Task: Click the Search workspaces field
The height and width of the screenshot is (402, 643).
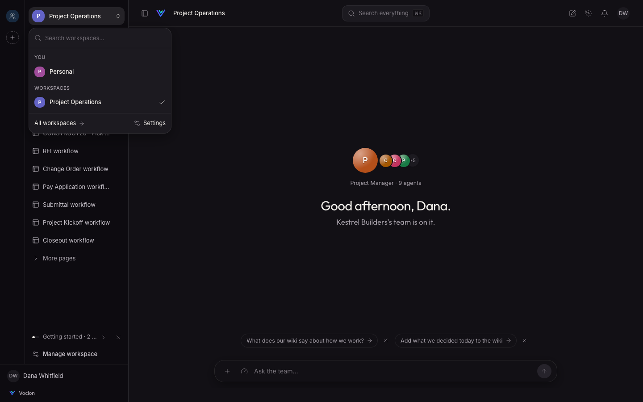Action: (x=100, y=38)
